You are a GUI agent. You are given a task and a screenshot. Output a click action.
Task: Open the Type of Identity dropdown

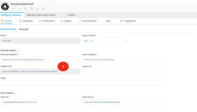pyautogui.click(x=106, y=41)
